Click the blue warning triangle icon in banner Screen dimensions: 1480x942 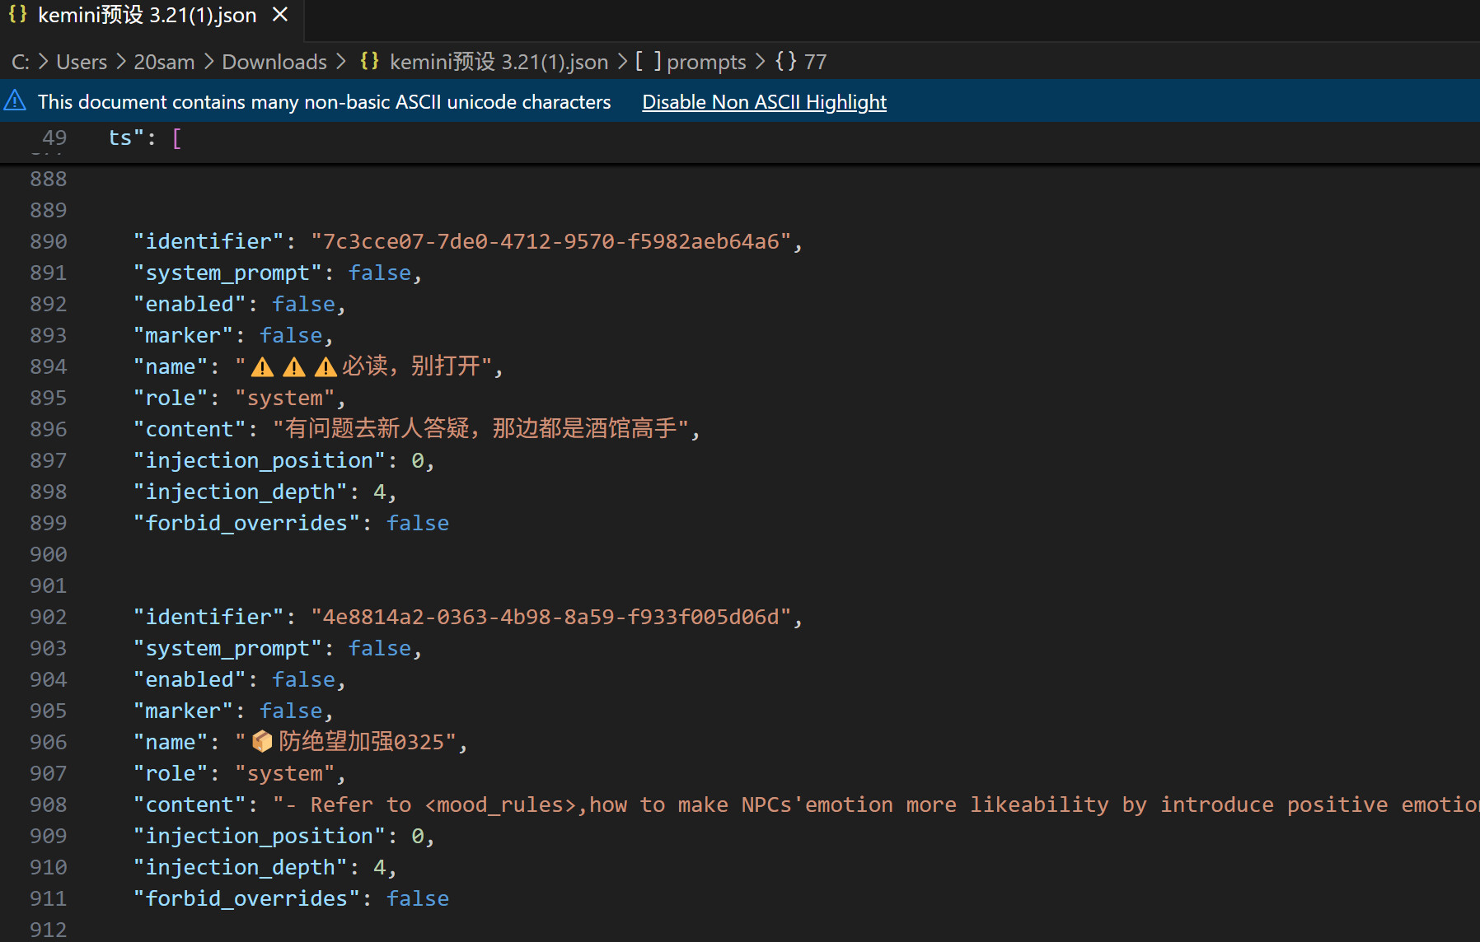(15, 101)
